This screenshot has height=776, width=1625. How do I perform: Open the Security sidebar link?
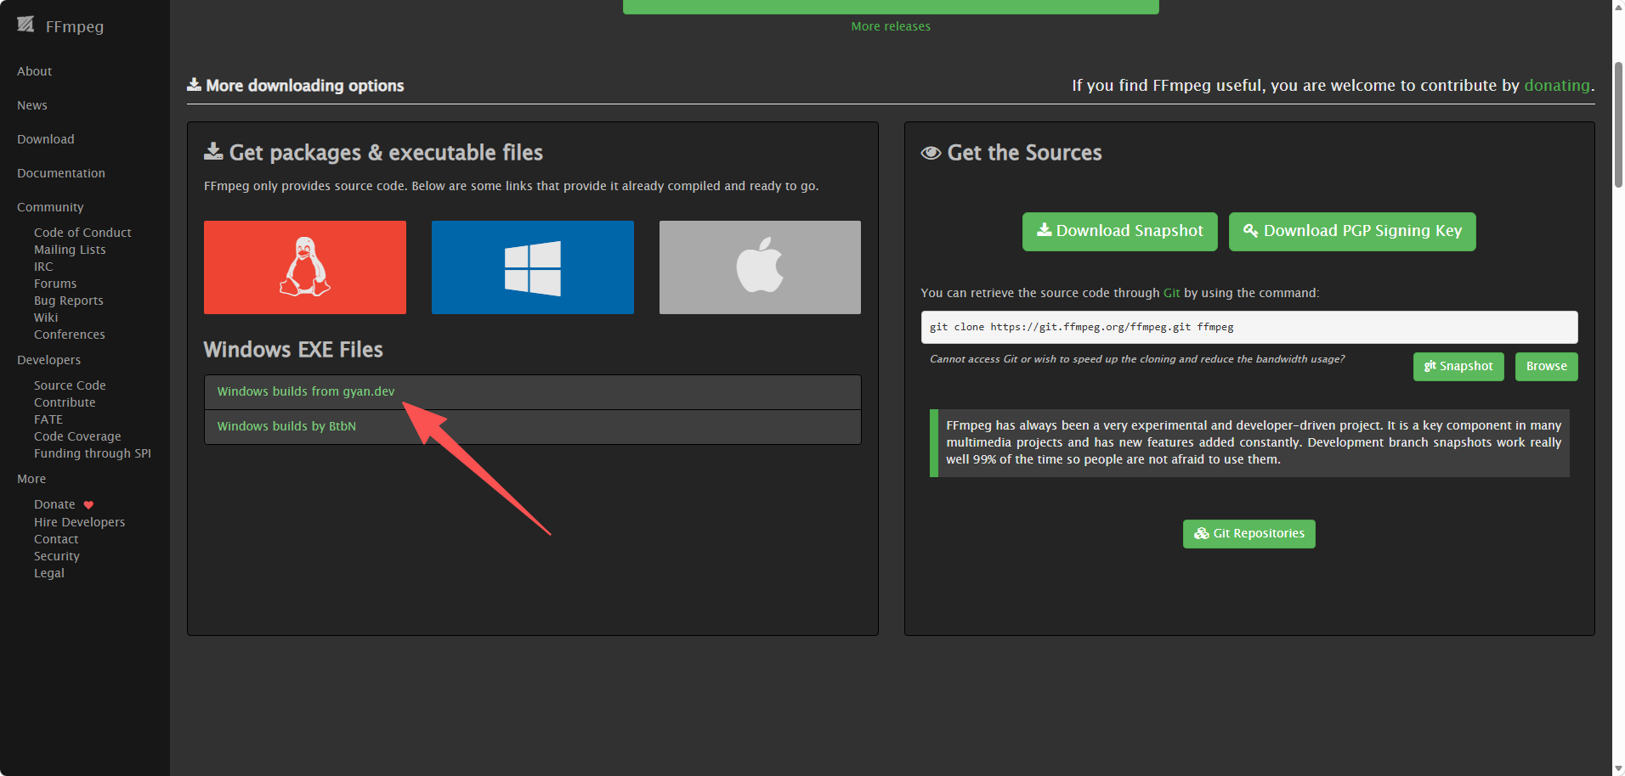point(57,556)
